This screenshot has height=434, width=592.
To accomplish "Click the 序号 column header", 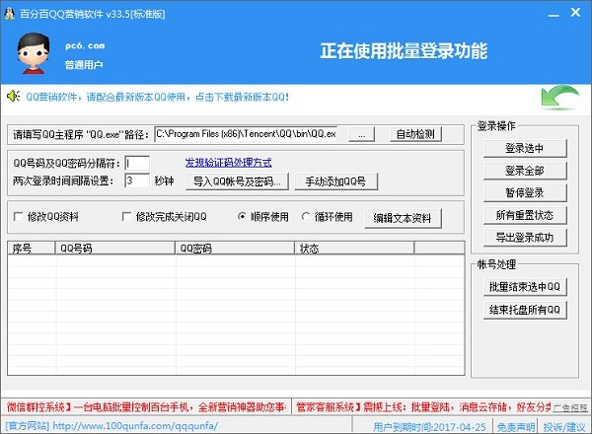I will 31,248.
